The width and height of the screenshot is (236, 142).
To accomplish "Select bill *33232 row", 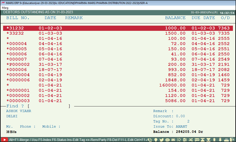I will pyautogui.click(x=118, y=33).
